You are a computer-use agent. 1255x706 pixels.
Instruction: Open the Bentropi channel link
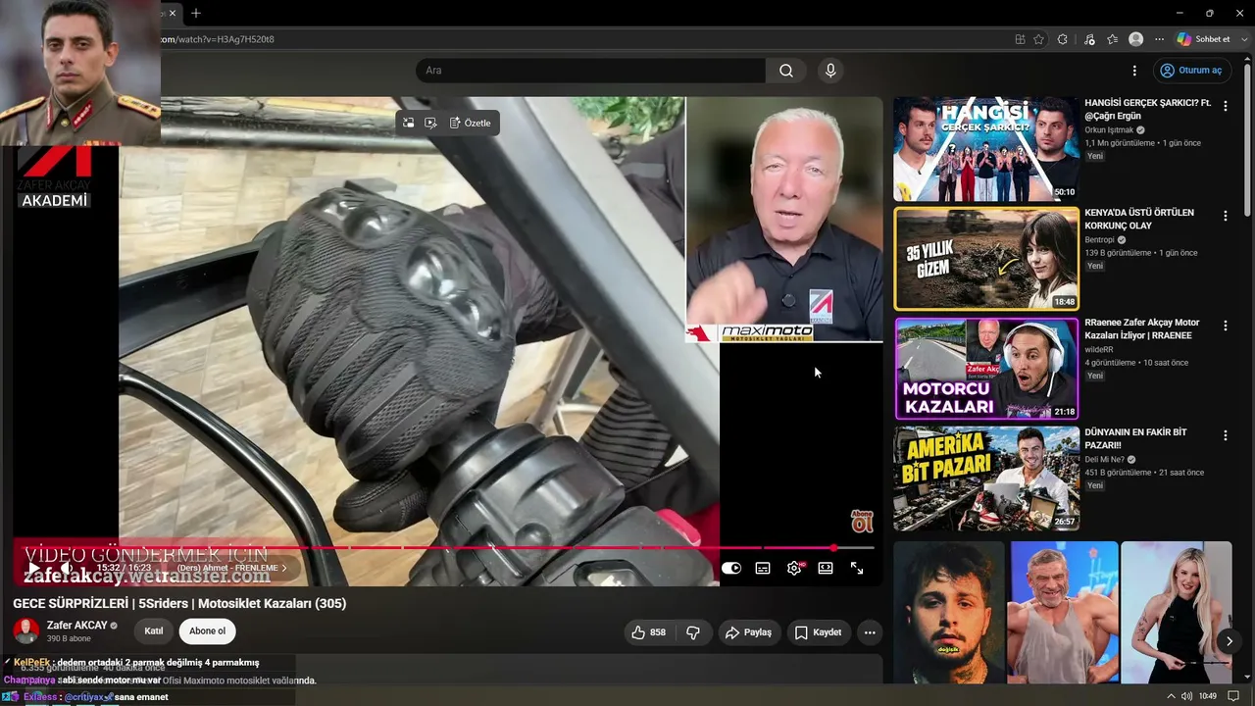point(1100,239)
